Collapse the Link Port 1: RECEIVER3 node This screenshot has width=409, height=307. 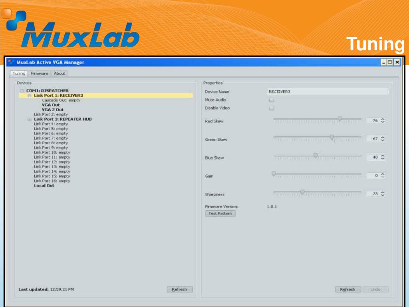click(30, 96)
